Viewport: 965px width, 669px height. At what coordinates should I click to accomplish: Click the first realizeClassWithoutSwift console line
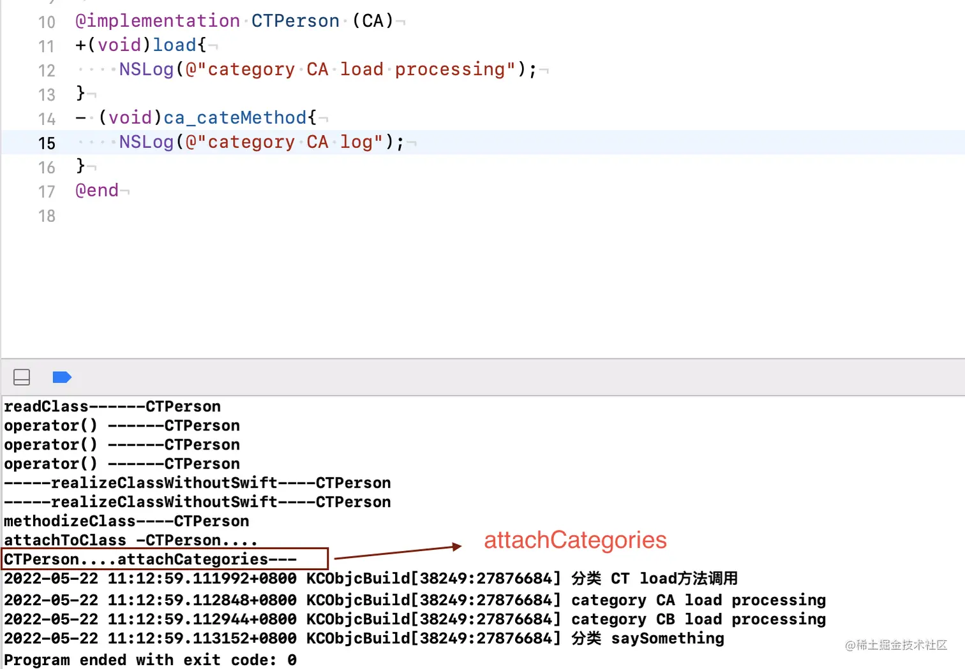click(197, 483)
